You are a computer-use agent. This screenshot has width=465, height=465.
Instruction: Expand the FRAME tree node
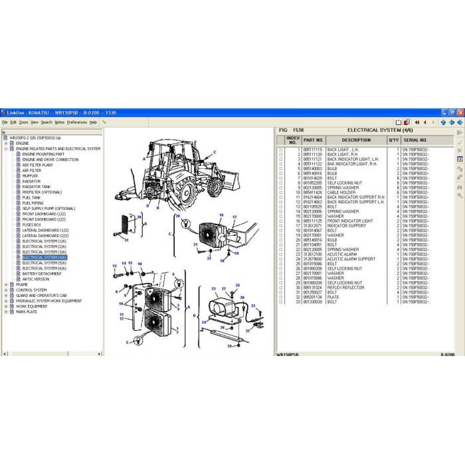click(6, 285)
